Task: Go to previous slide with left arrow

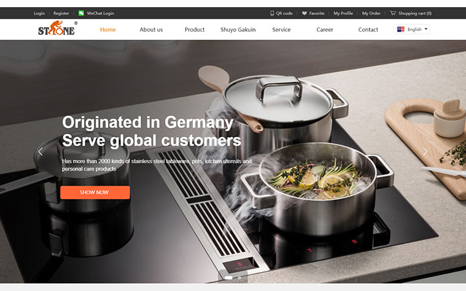Action: pyautogui.click(x=40, y=152)
